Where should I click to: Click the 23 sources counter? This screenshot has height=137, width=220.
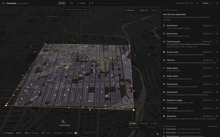tap(46, 133)
